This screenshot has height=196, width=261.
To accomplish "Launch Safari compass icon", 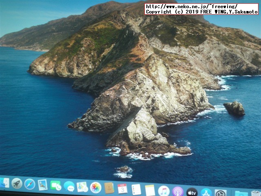I will (x=30, y=184).
